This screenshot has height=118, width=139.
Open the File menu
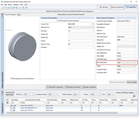coord(2,5)
